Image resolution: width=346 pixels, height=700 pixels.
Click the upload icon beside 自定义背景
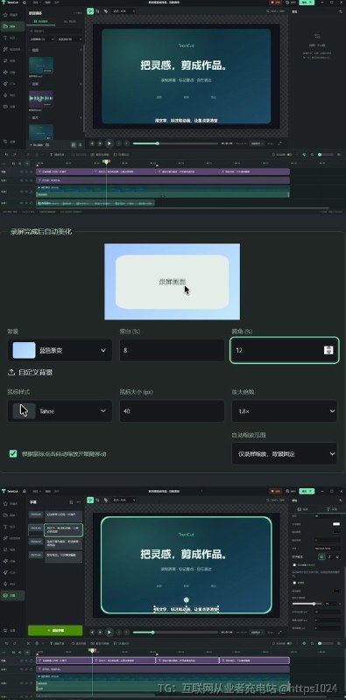pos(11,372)
